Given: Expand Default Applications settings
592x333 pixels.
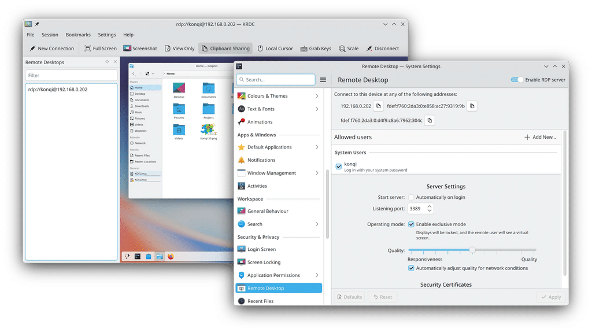Looking at the screenshot, I should tap(279, 147).
